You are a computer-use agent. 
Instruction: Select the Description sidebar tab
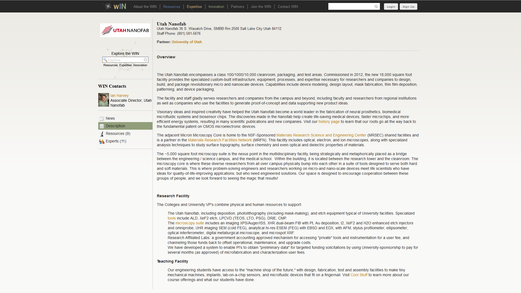tap(125, 126)
